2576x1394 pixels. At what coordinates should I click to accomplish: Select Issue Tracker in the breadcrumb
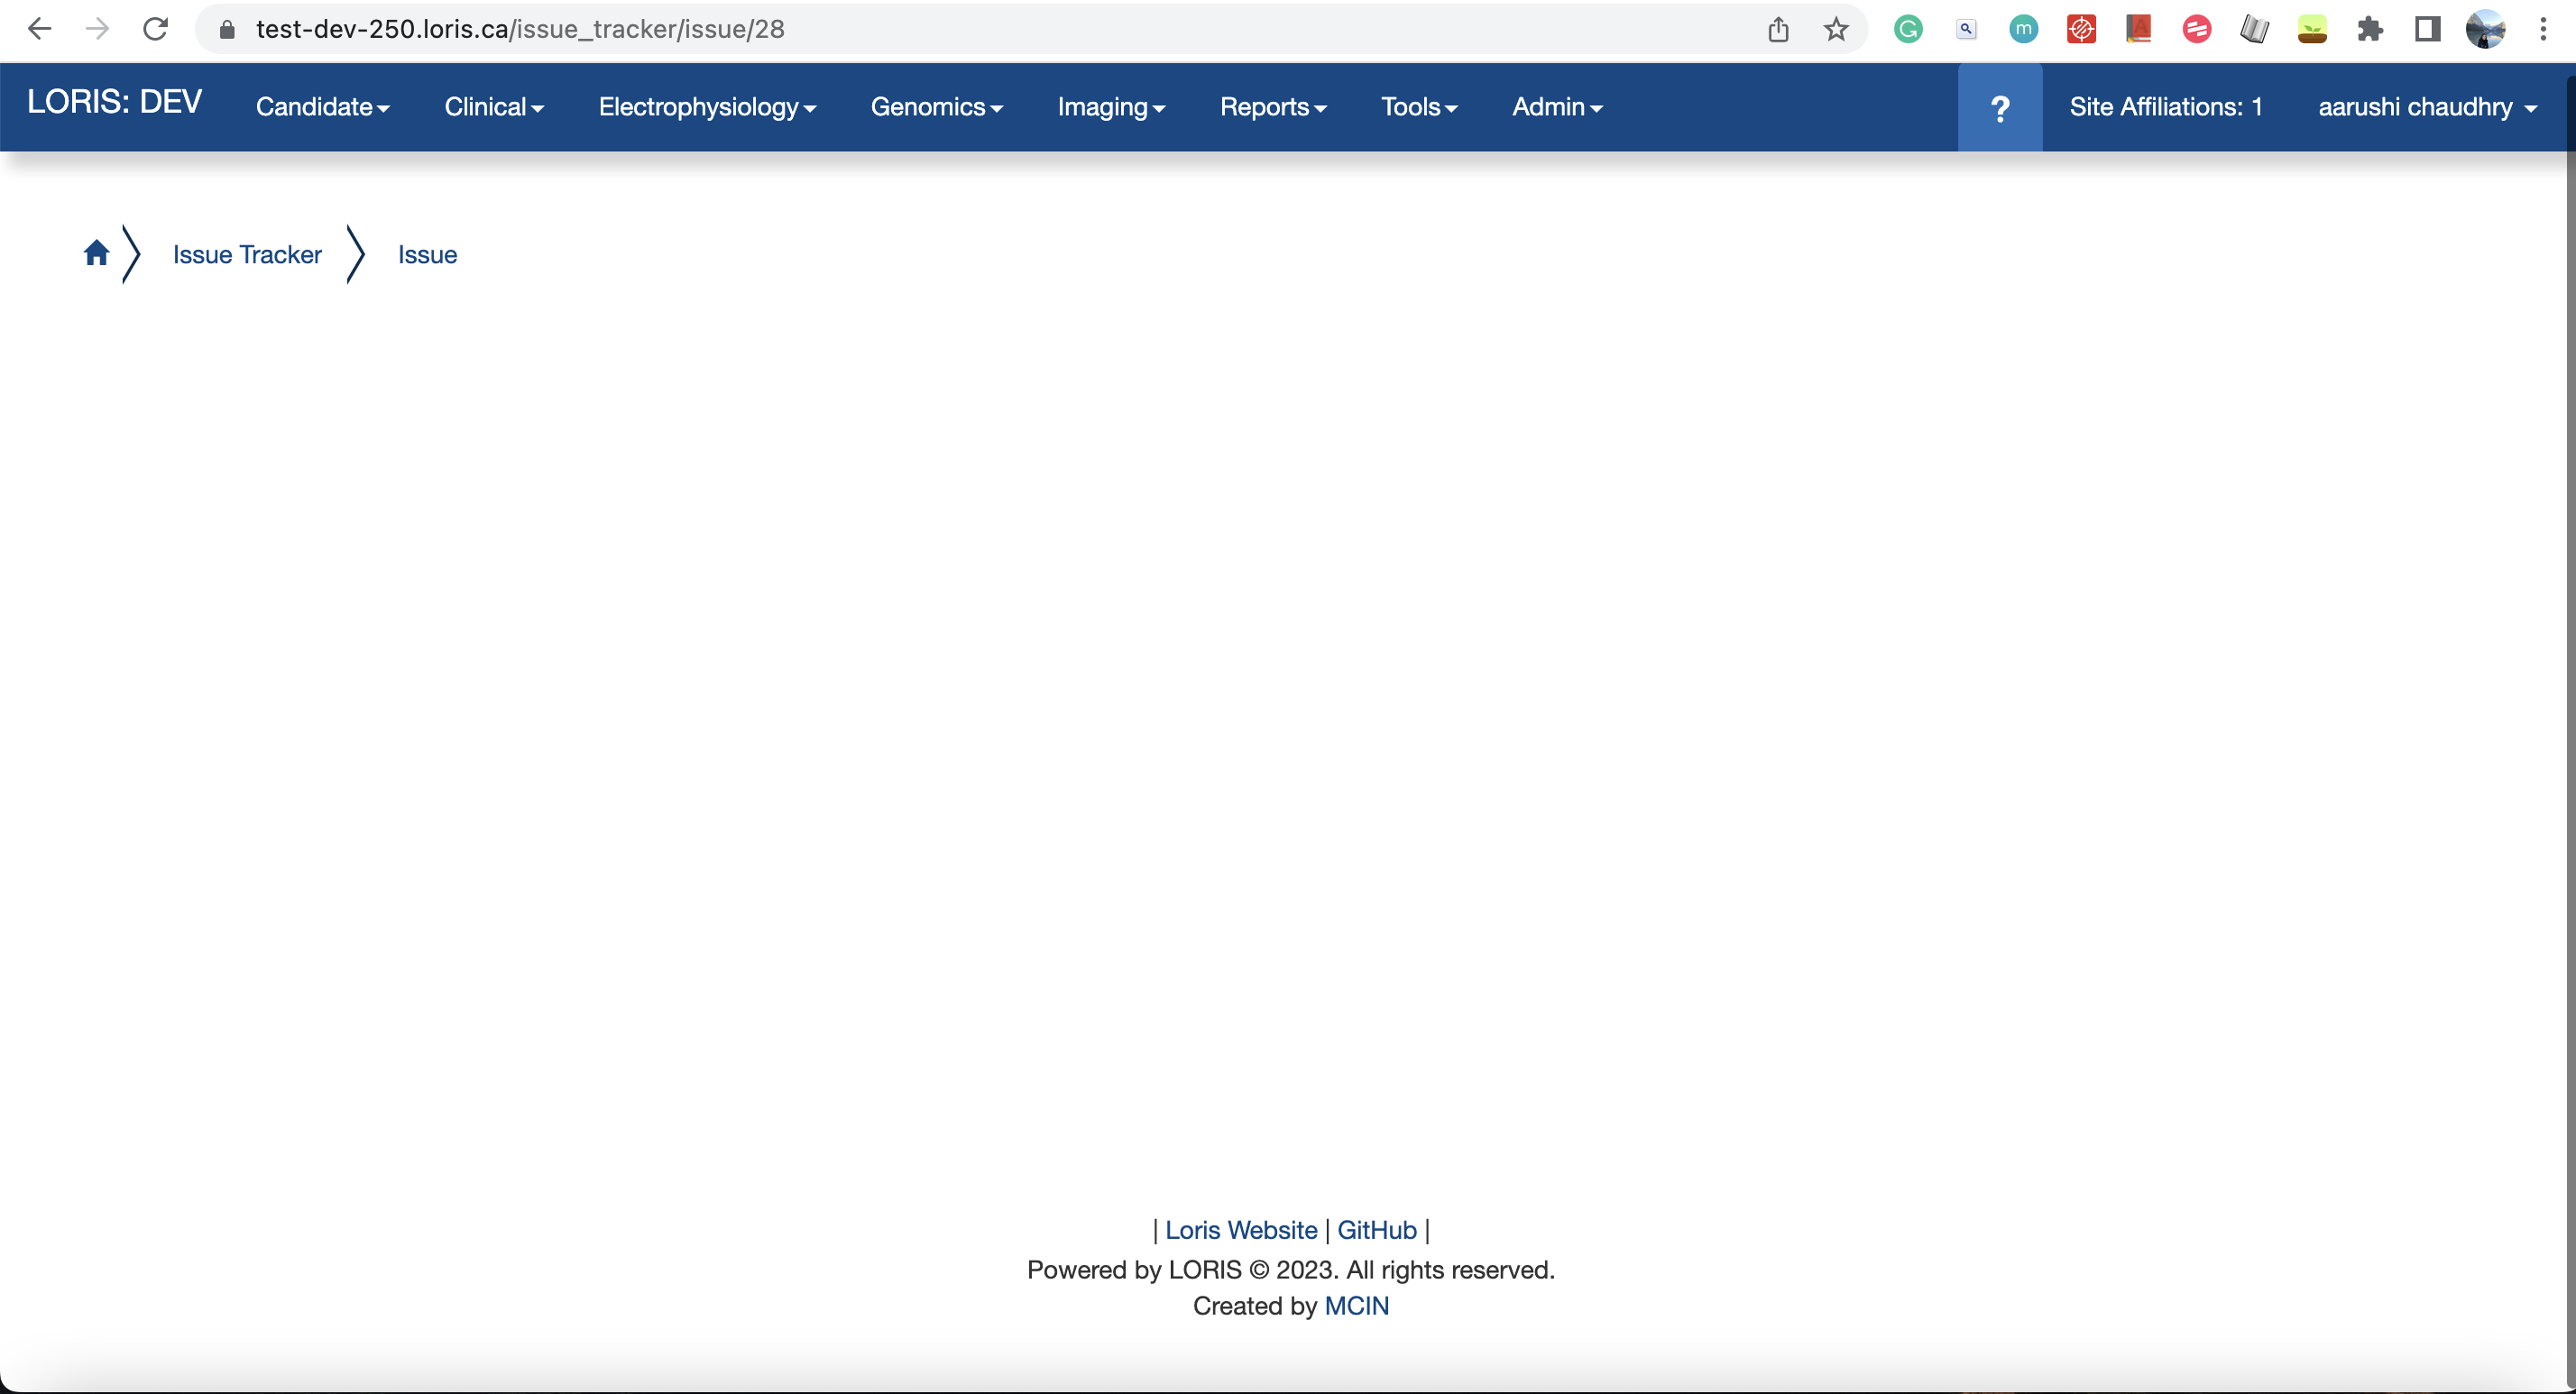tap(246, 253)
